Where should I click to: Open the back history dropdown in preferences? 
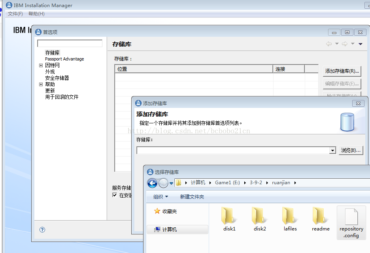[x=337, y=43]
